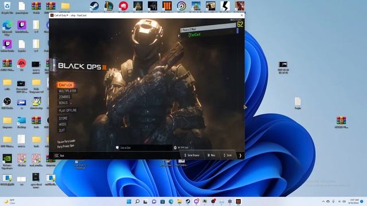This screenshot has width=367, height=206.
Task: Open File Explorer from the taskbar
Action: tap(179, 201)
